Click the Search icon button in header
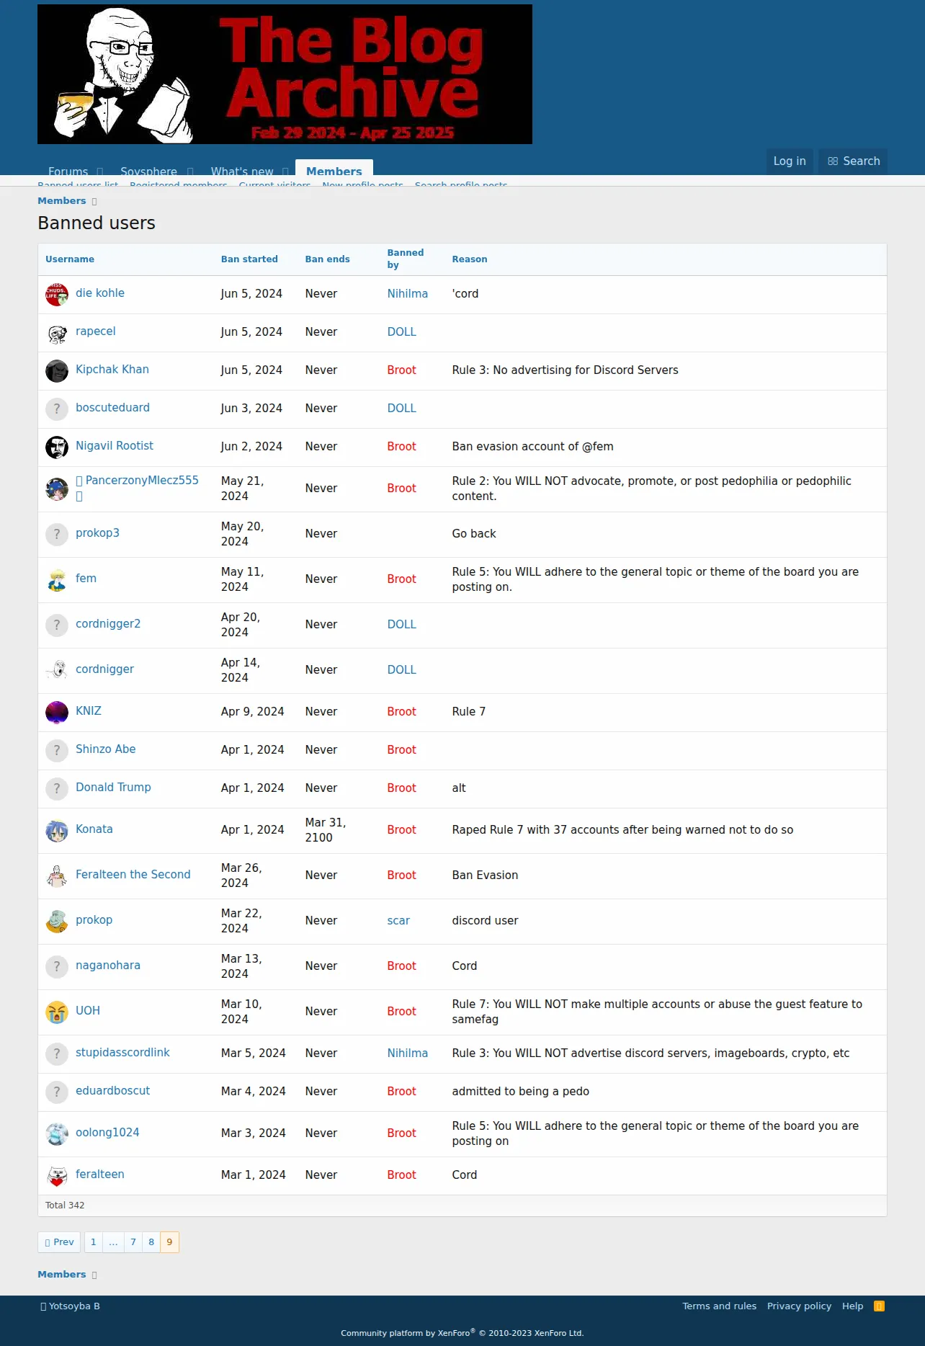This screenshot has width=925, height=1346. click(x=853, y=161)
